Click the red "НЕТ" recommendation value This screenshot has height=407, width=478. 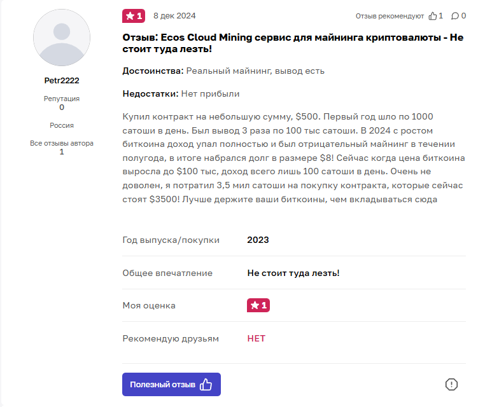coord(256,338)
